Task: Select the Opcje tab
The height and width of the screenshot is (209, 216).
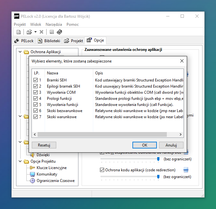Action: point(95,40)
